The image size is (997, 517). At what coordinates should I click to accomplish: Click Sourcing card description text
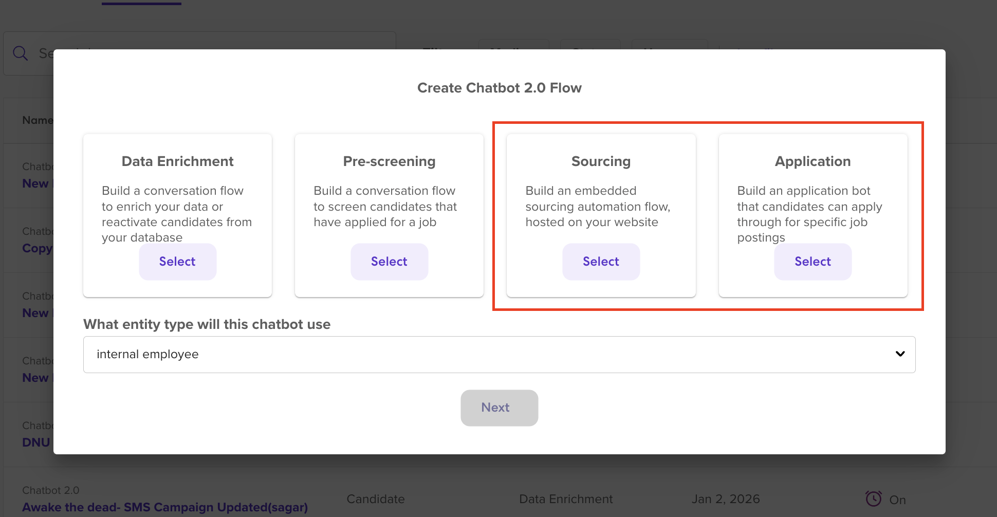coord(598,207)
